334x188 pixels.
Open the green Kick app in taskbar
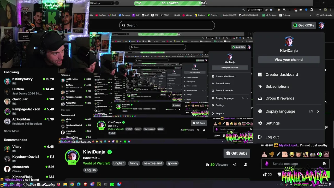pos(112,184)
